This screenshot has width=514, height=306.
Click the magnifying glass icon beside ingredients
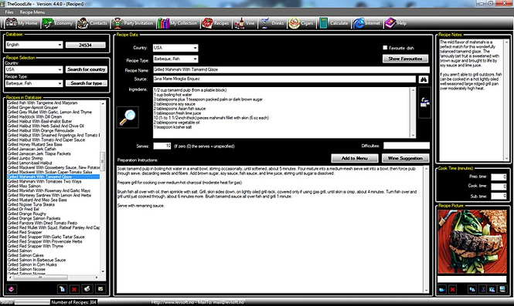(x=128, y=117)
